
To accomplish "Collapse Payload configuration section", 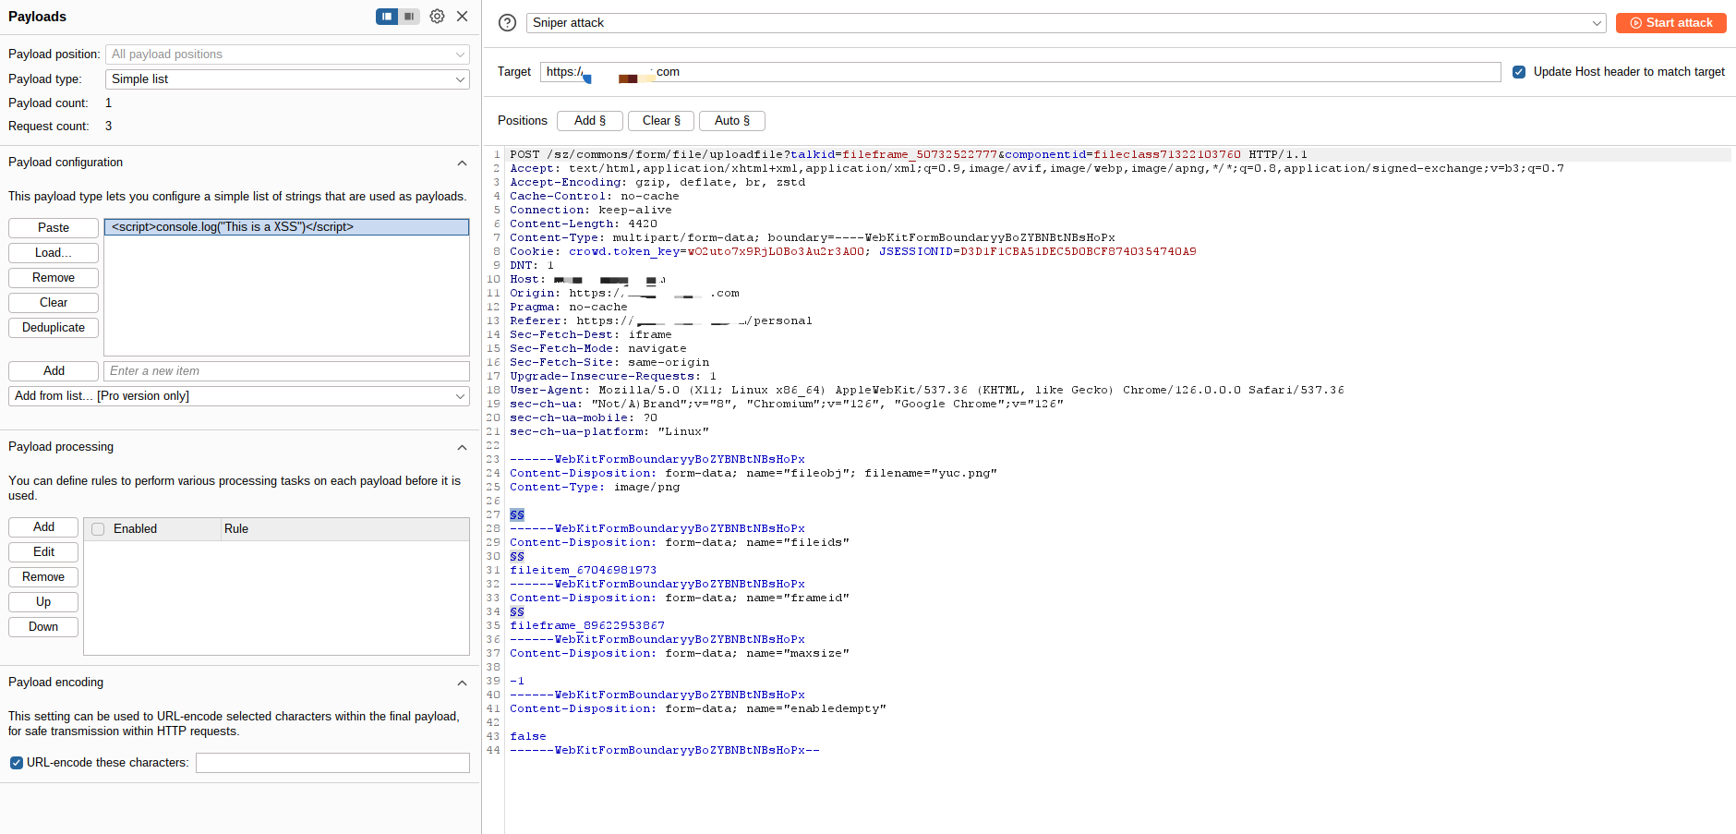I will (x=462, y=163).
